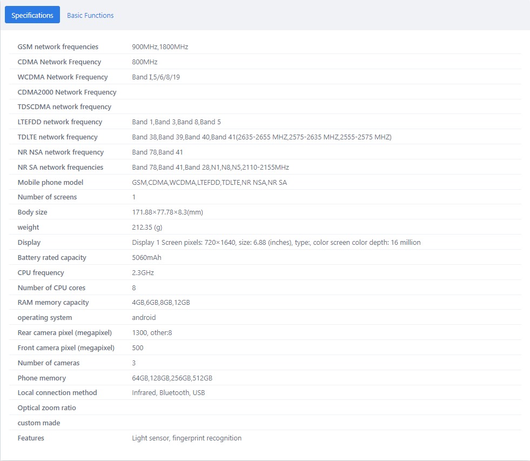Click the Rear camera pixel label

[64, 333]
